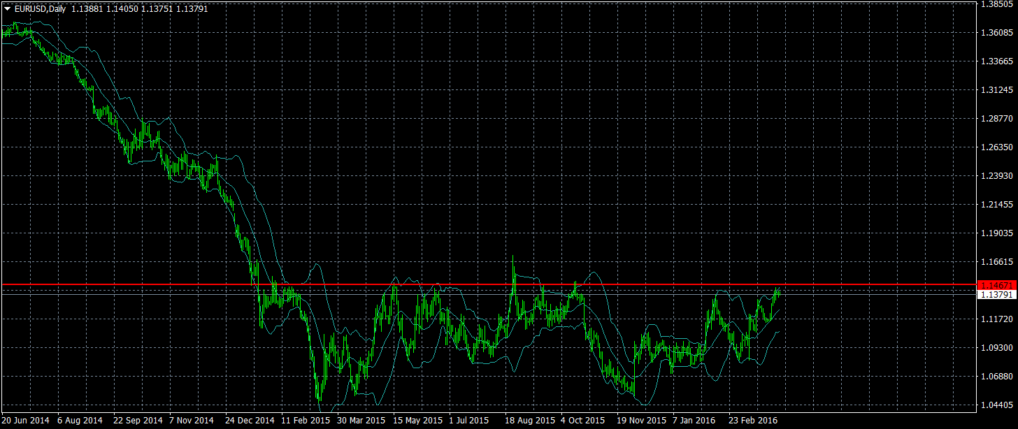Click the 24 Dec 2014 date label
Screen dimensions: 1018x429
[250, 421]
